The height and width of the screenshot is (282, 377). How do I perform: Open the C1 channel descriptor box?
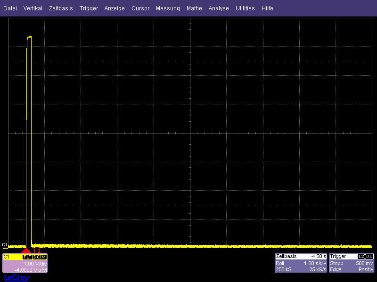(x=25, y=263)
